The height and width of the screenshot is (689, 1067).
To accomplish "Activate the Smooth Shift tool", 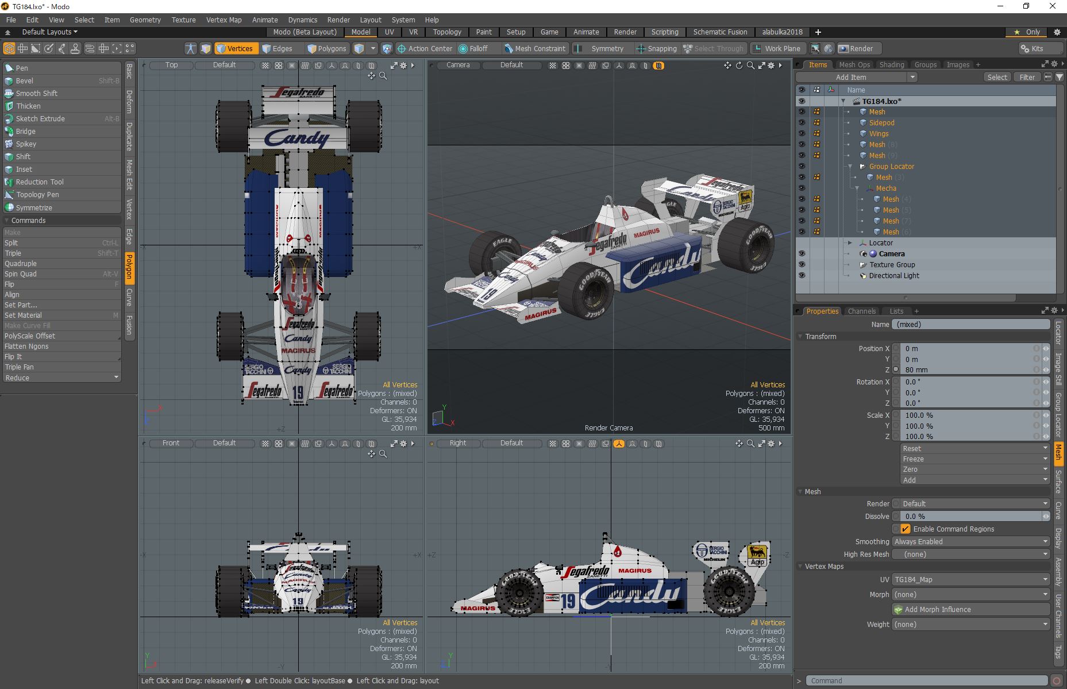I will click(x=61, y=93).
